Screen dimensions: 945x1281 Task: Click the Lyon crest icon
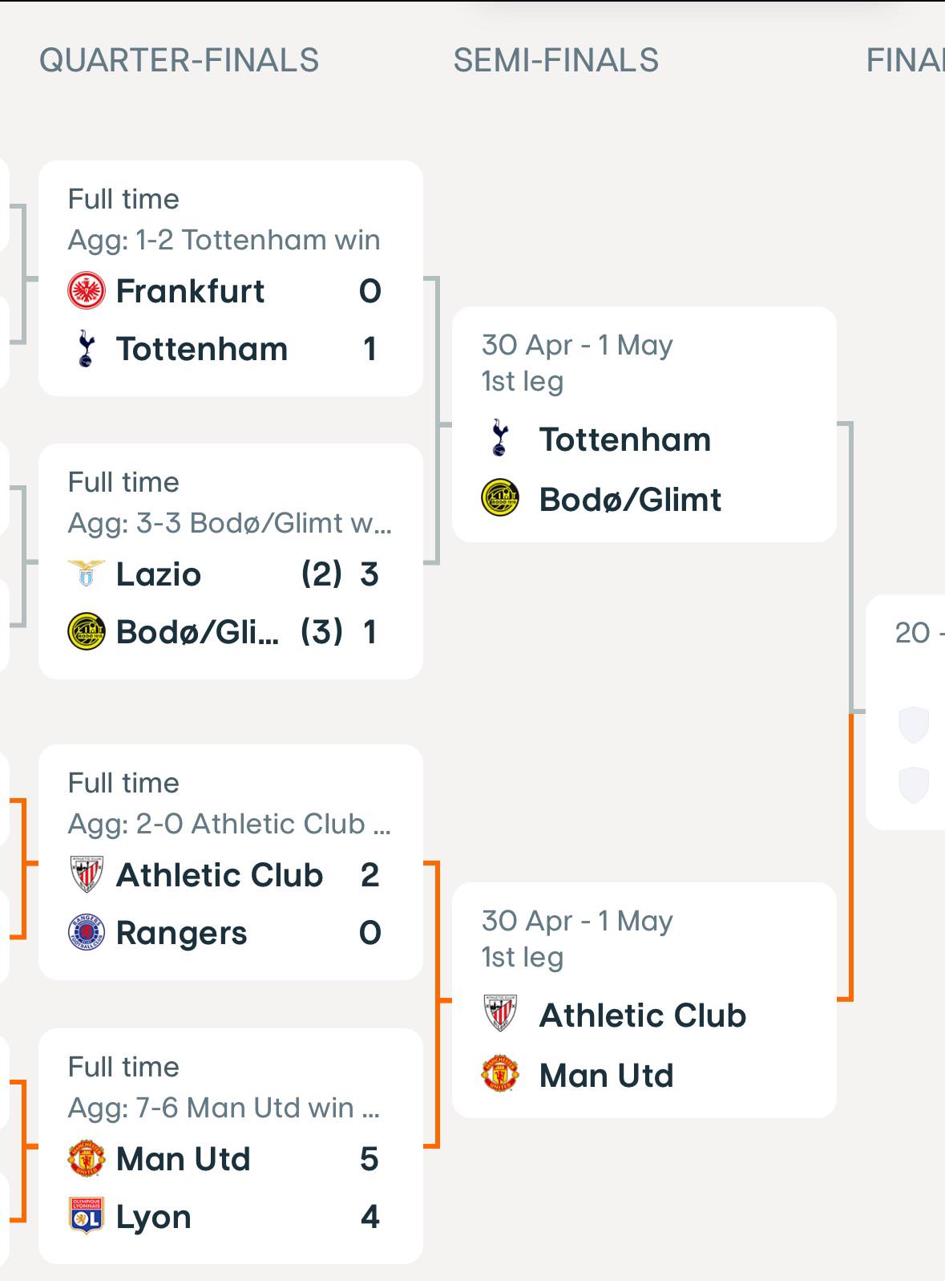click(87, 1217)
